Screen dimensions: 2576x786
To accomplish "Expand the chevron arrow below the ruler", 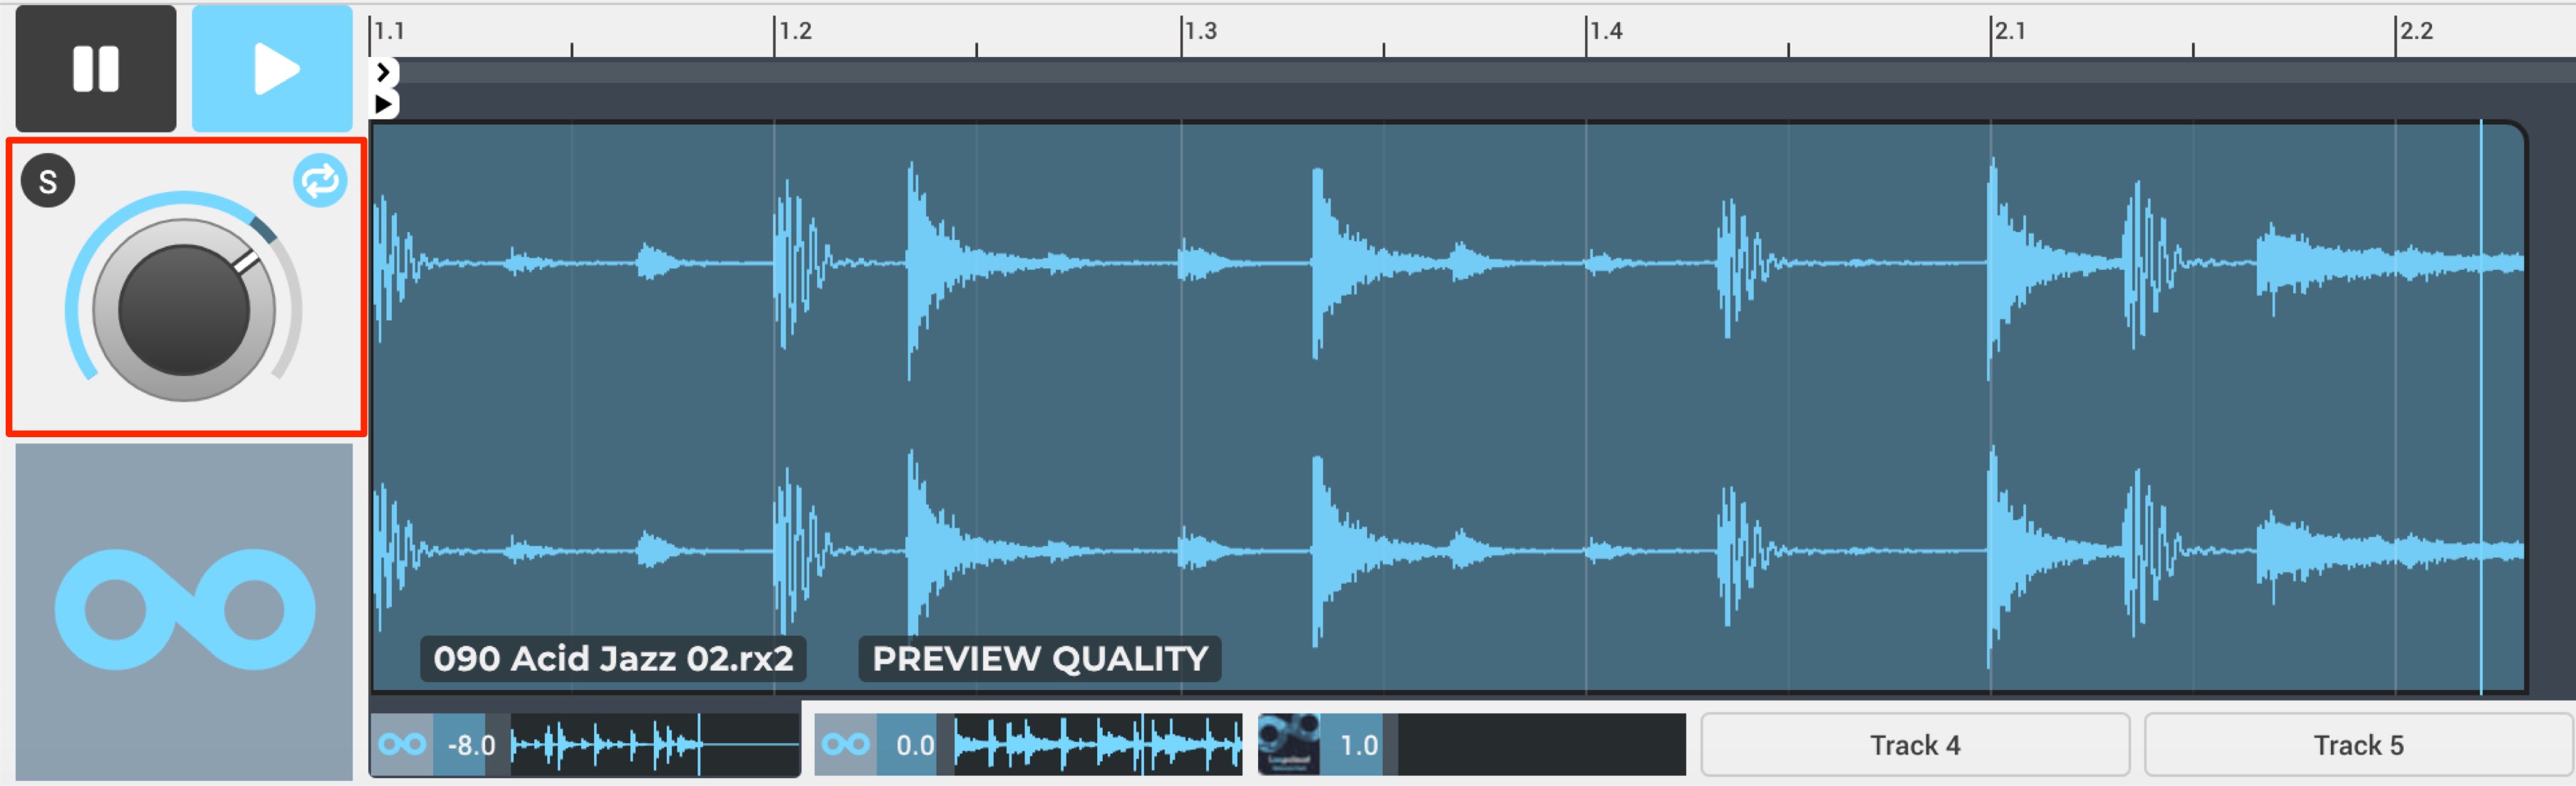I will (384, 72).
